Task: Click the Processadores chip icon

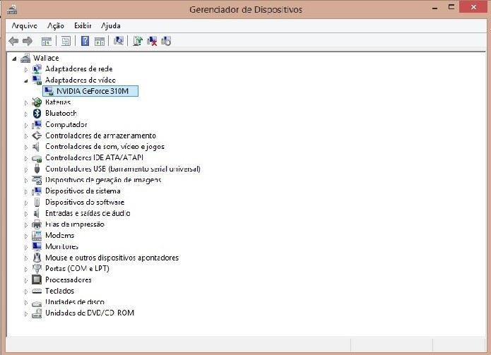Action: (37, 279)
